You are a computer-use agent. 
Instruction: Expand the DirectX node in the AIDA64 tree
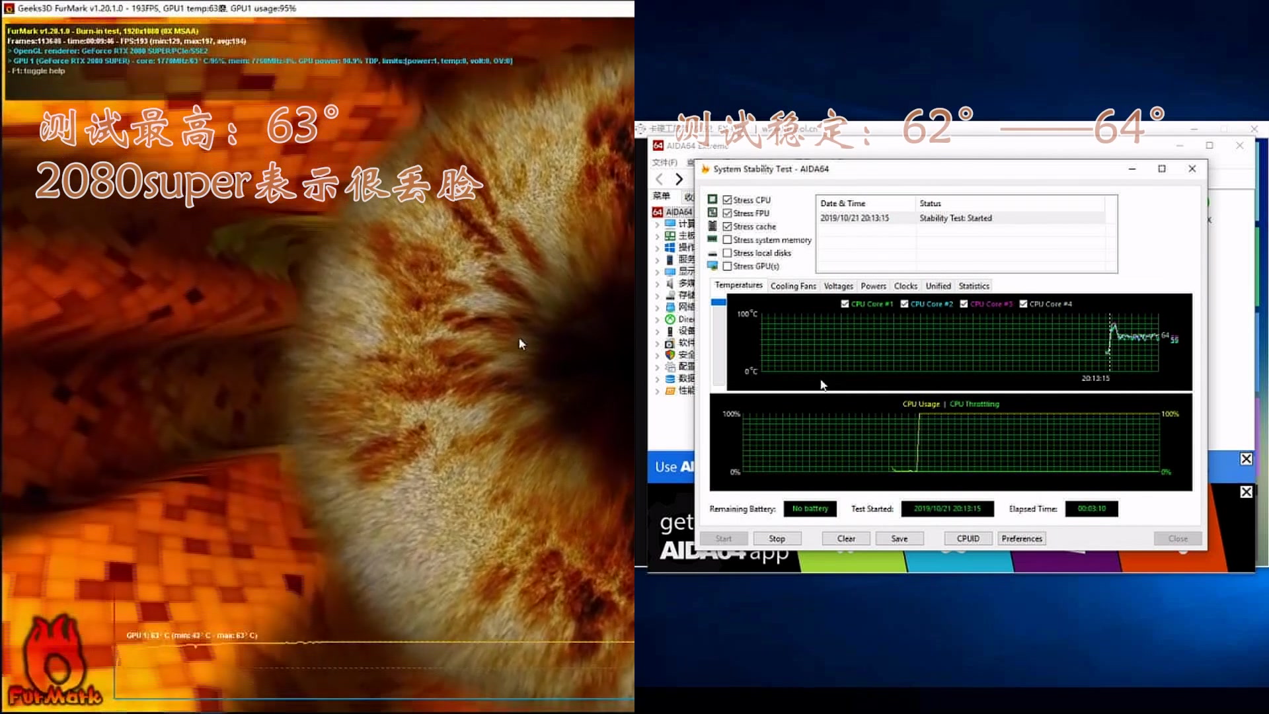[657, 319]
